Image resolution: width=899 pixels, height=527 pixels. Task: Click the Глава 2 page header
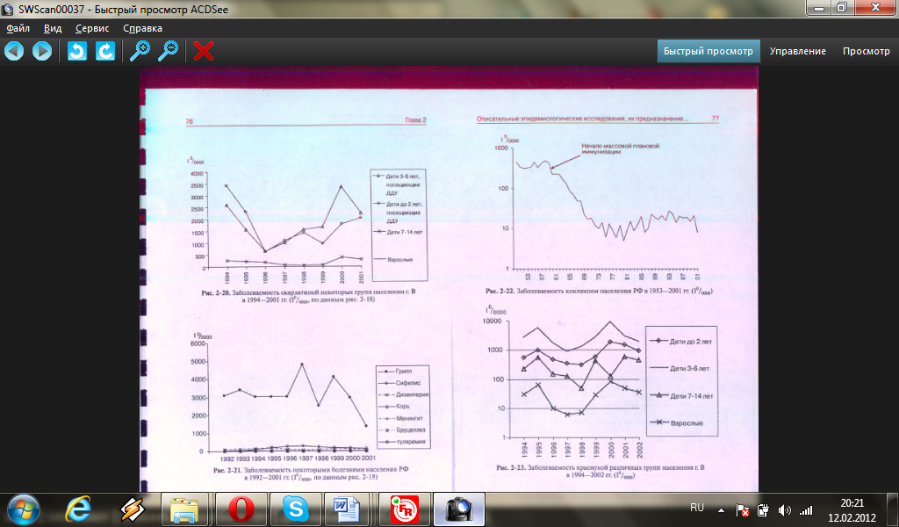(415, 120)
